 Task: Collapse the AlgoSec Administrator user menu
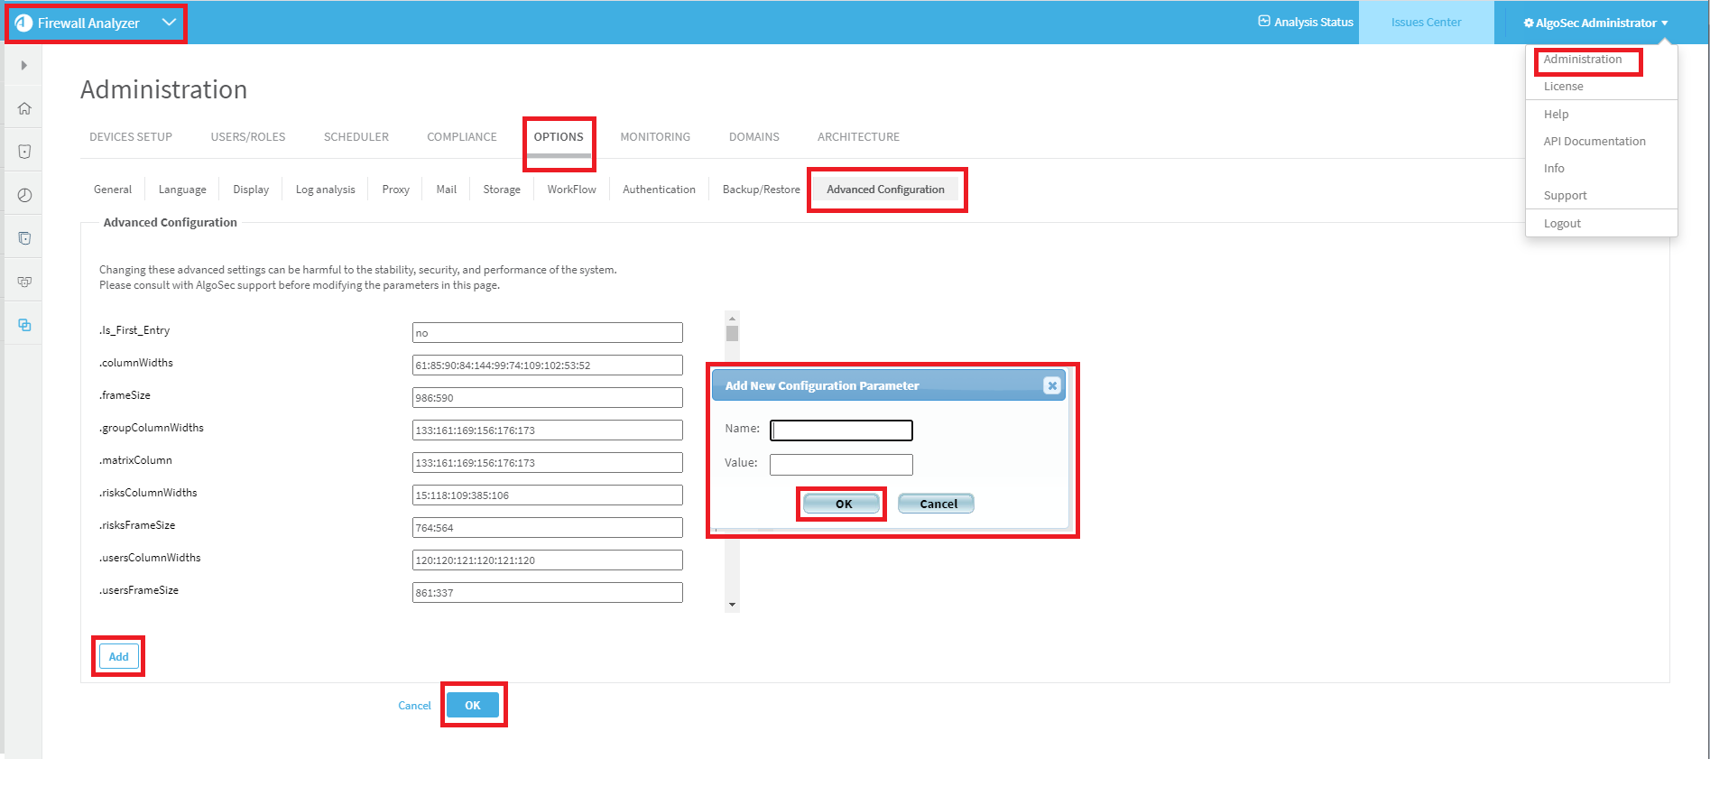[x=1595, y=23]
